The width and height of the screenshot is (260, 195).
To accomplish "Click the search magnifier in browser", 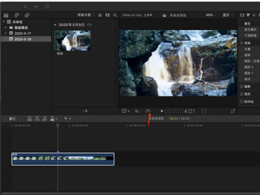I will [x=115, y=15].
